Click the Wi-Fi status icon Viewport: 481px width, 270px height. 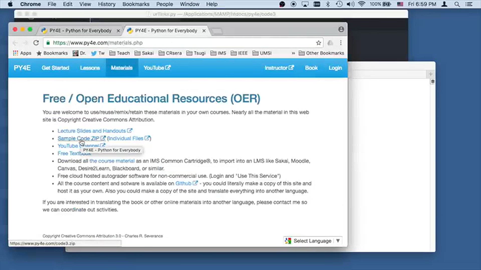(x=362, y=4)
